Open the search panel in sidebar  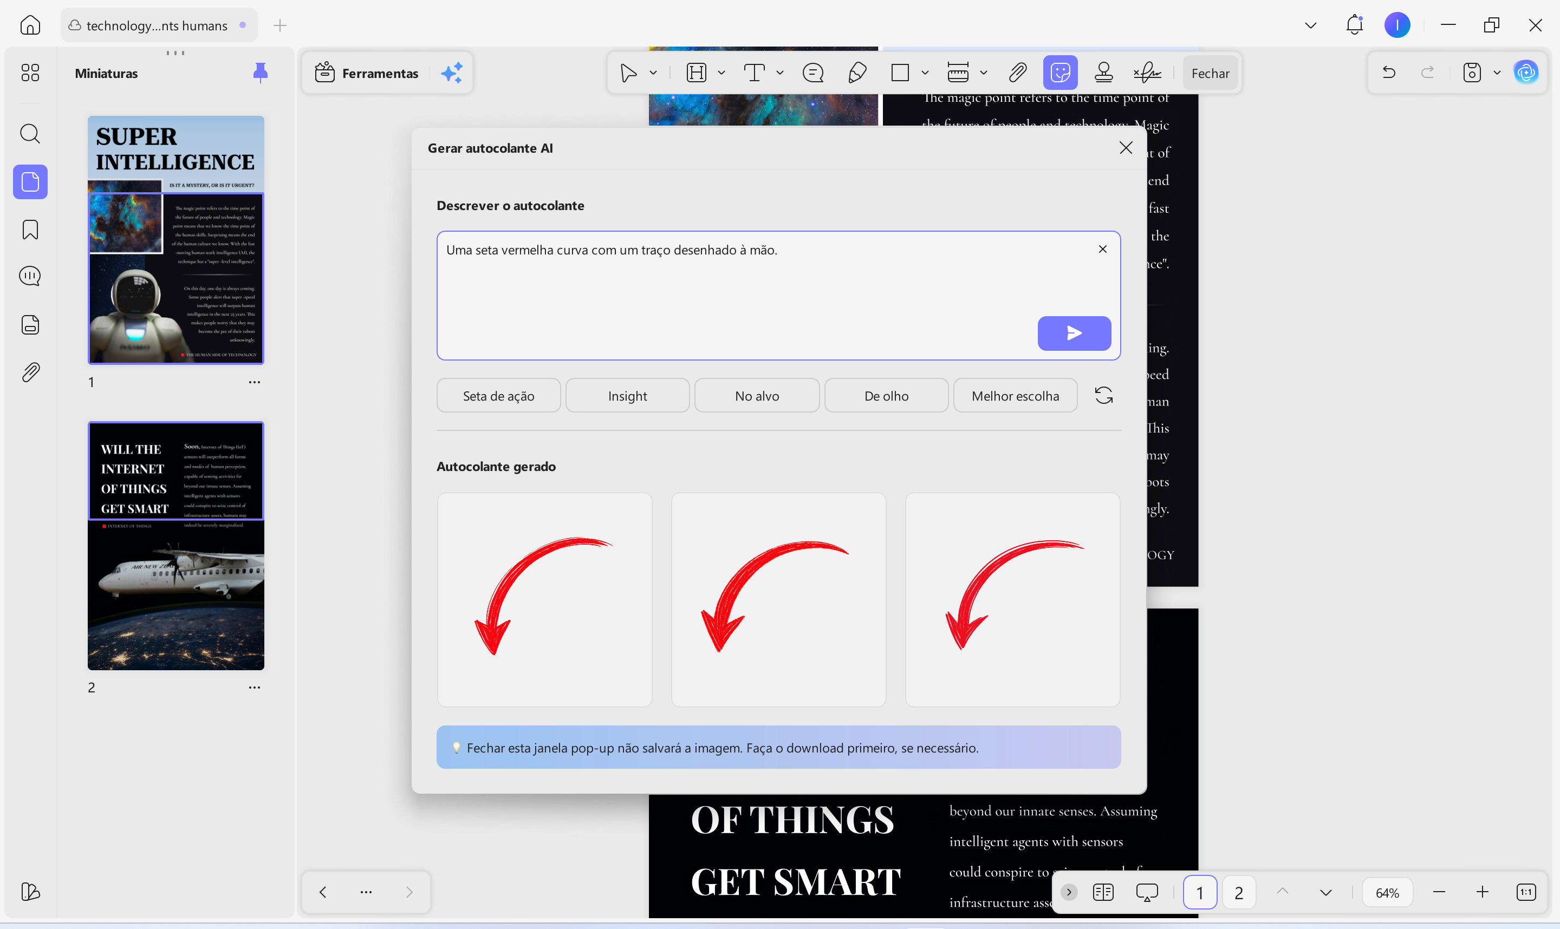click(x=30, y=133)
